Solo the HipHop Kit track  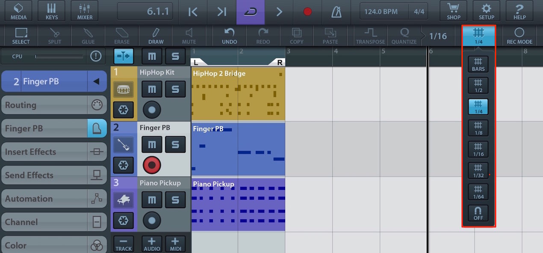(175, 89)
